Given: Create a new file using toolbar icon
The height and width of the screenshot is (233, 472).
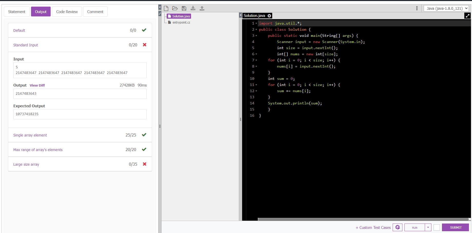Looking at the screenshot, I should [x=166, y=8].
